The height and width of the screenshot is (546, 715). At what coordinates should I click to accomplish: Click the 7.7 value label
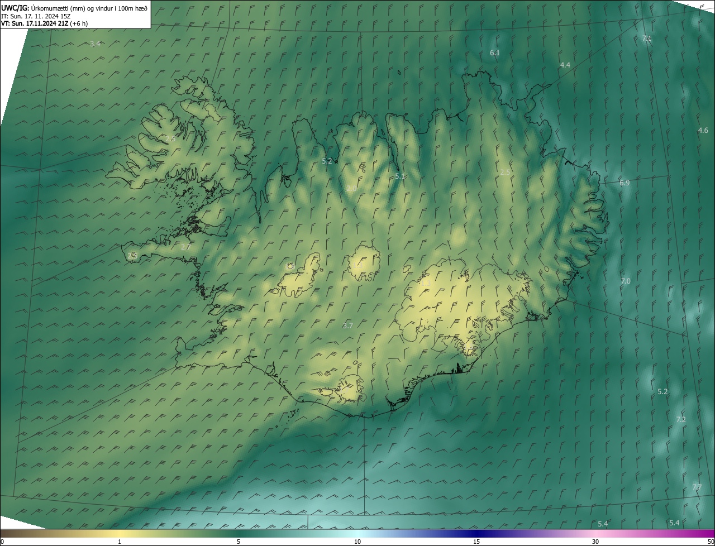697,487
